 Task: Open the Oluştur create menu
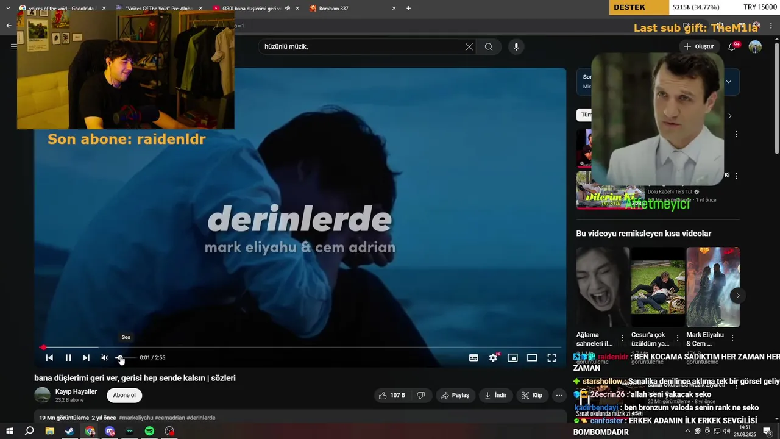click(x=699, y=46)
